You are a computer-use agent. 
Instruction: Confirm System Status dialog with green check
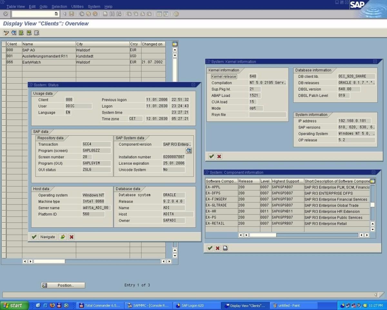coord(34,237)
